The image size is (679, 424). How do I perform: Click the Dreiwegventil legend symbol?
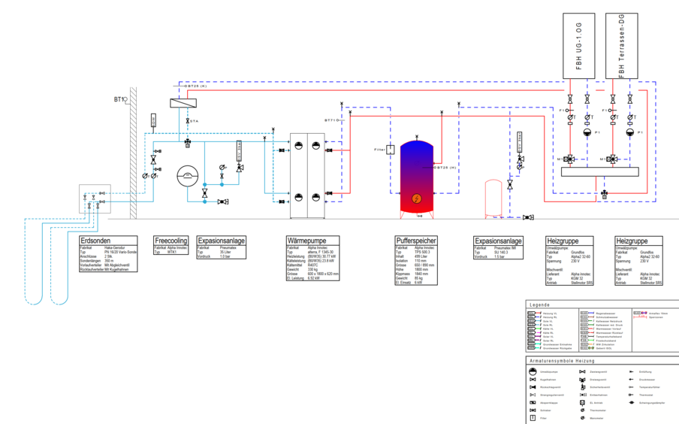point(582,380)
